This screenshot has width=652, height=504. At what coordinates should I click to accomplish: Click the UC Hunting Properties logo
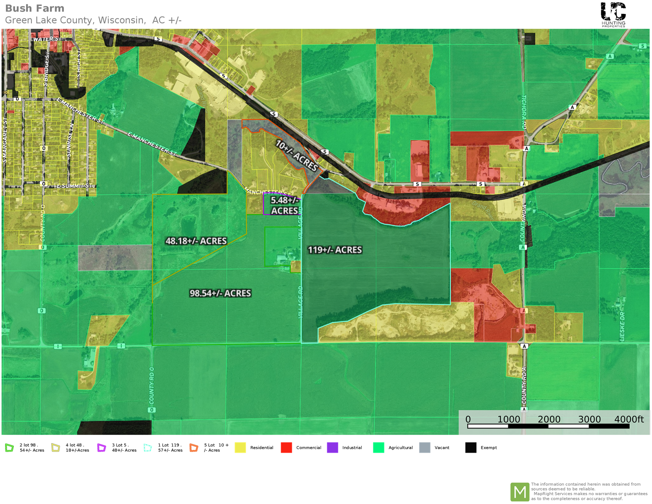[x=613, y=15]
